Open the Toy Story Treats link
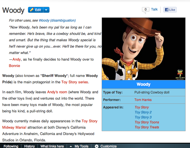 147,127
